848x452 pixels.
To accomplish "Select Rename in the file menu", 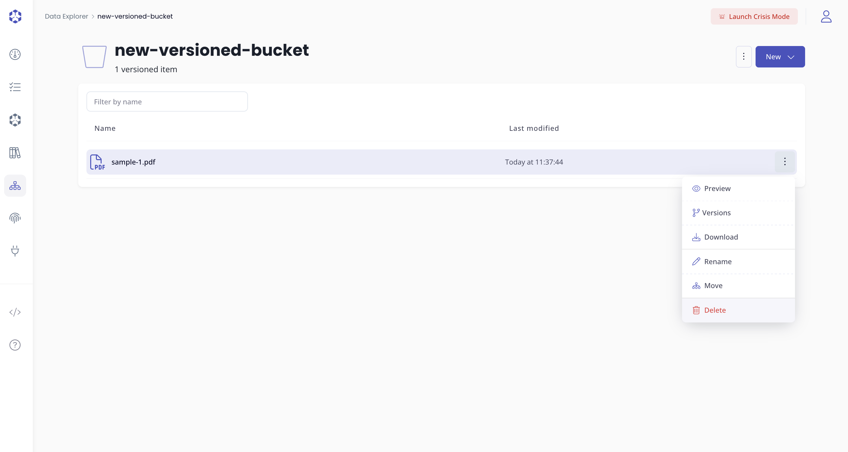I will pos(718,262).
